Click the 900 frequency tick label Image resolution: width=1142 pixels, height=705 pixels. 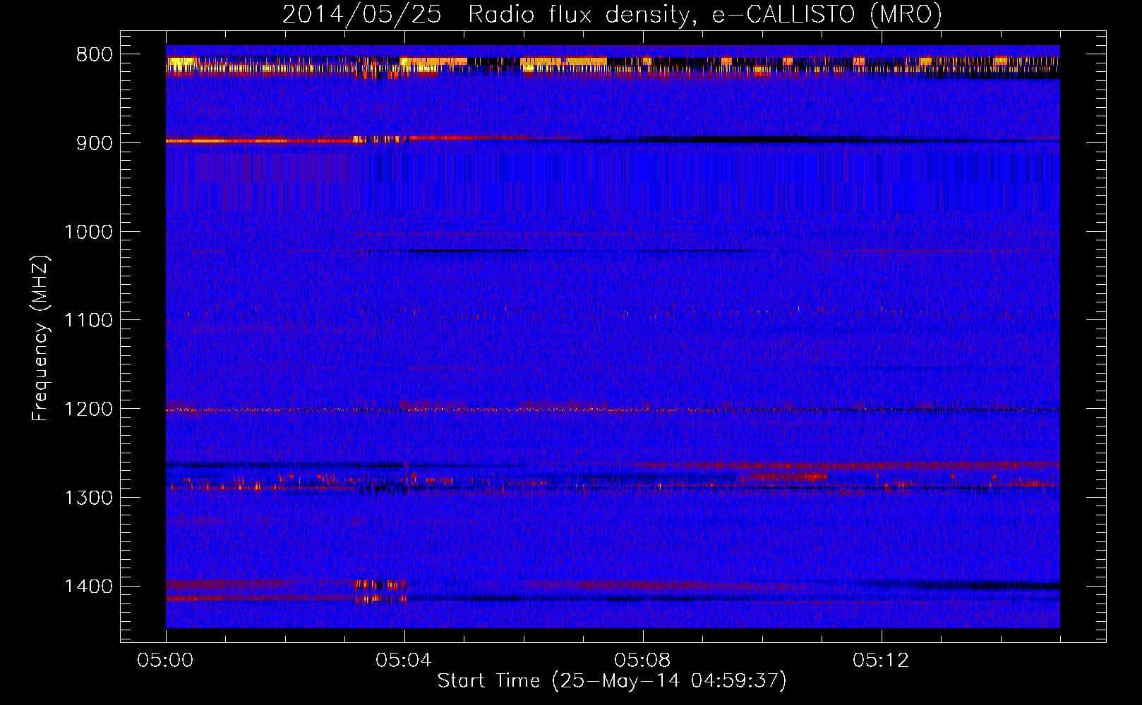click(94, 143)
